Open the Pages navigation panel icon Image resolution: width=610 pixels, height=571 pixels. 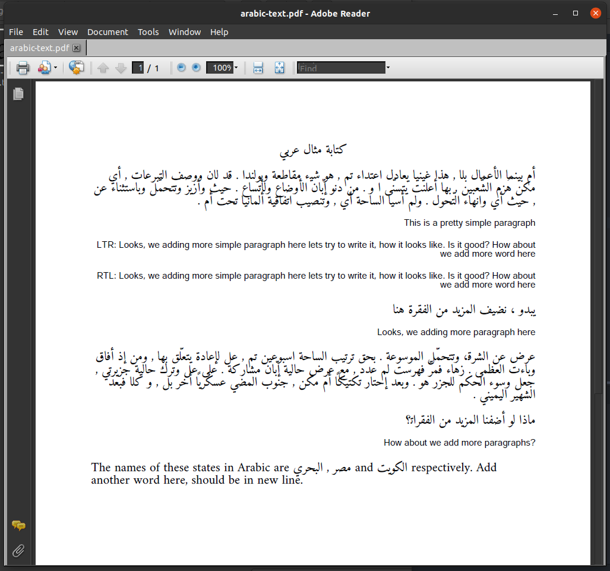coord(18,93)
